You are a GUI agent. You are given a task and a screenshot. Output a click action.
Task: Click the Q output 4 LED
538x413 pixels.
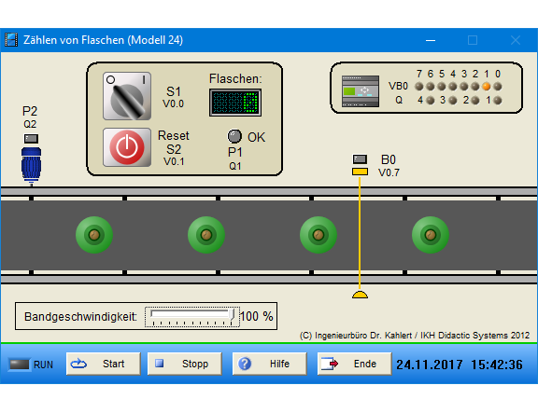click(431, 101)
